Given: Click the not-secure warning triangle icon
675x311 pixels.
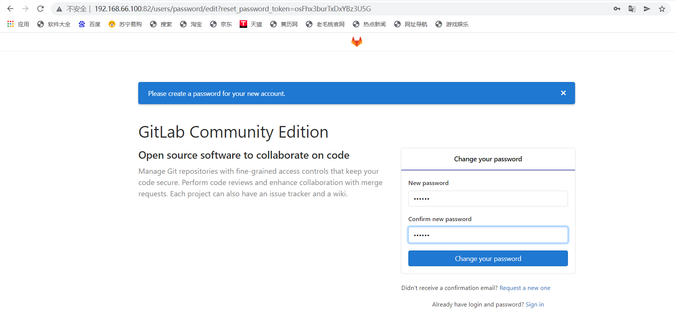Looking at the screenshot, I should click(59, 9).
